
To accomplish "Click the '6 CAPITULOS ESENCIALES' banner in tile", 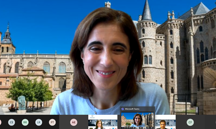I will tap(103, 121).
